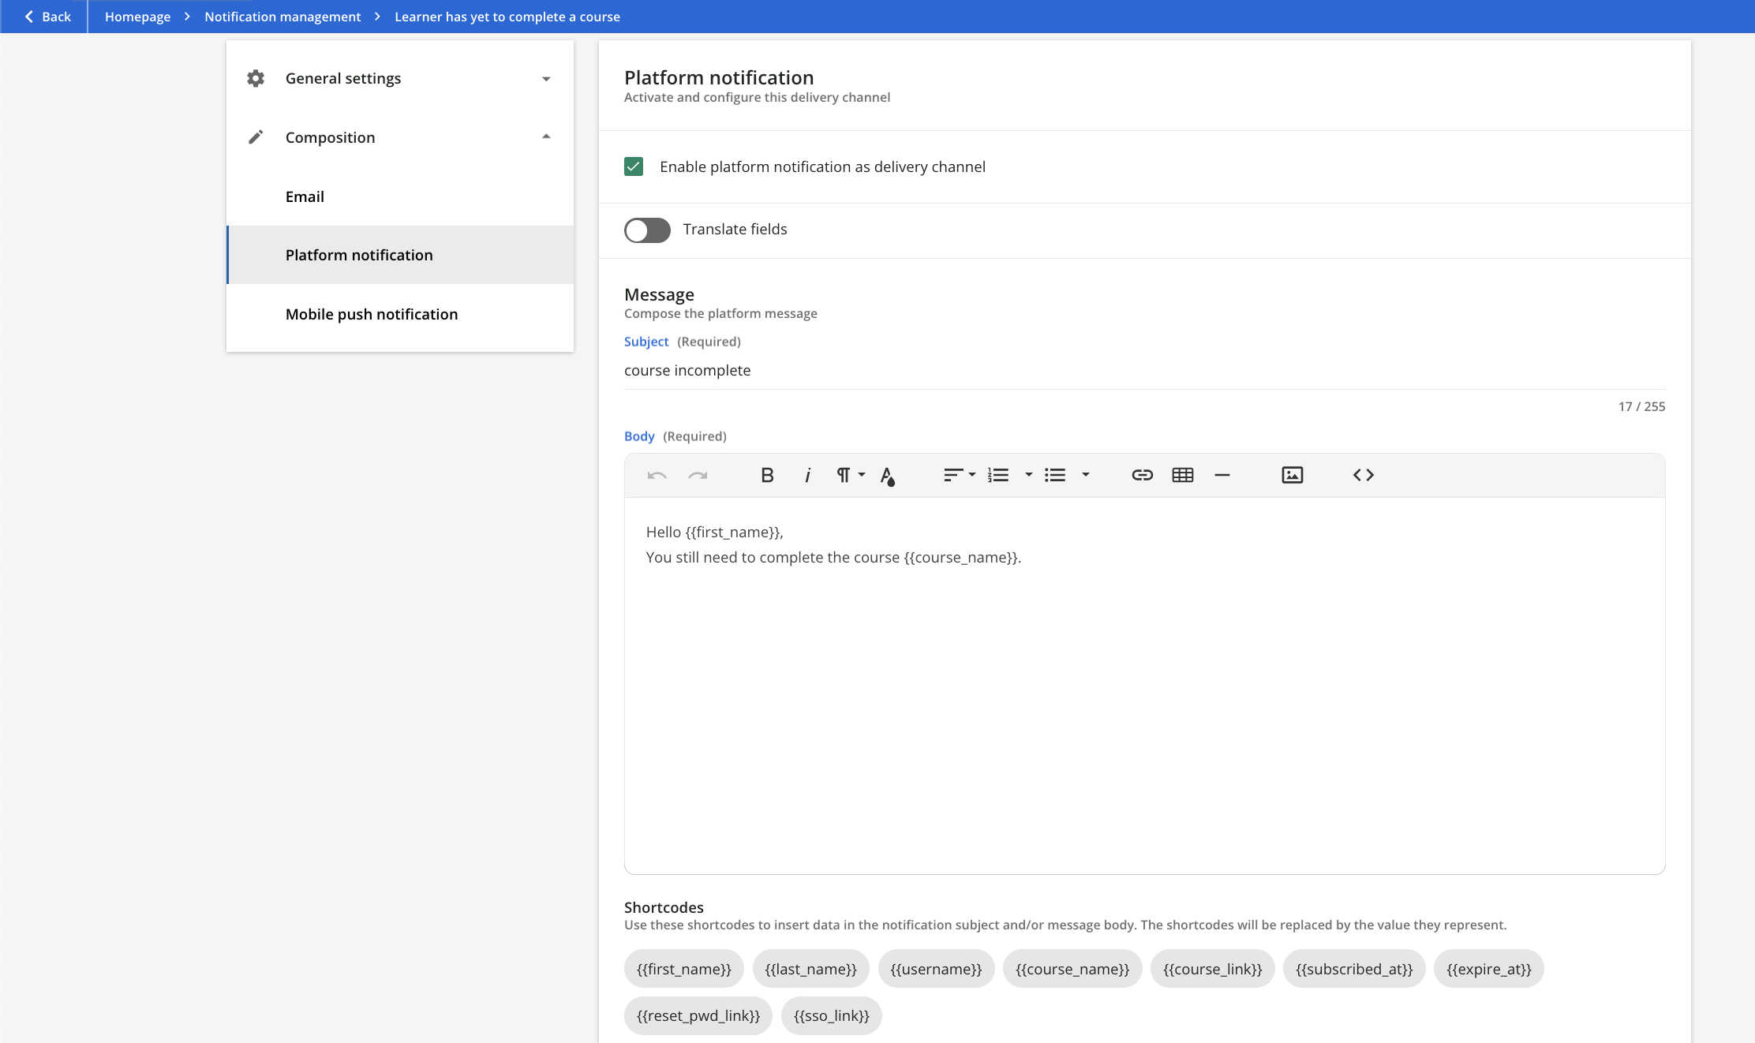Insert an image
Screen dimensions: 1755x1043
coord(1292,475)
